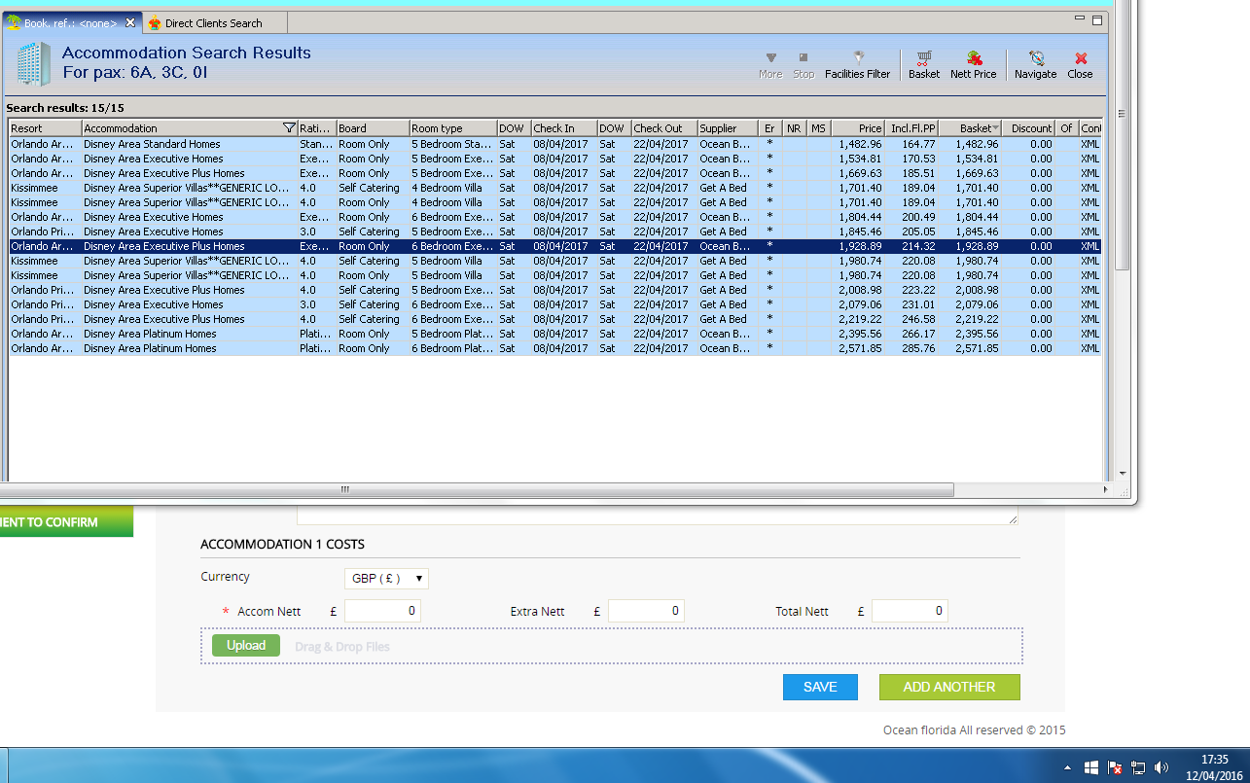
Task: Click the filter funnel in Accommodation column header
Action: point(288,128)
